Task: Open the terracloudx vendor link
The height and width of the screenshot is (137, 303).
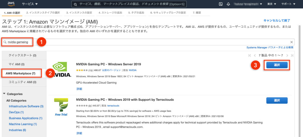Action: (x=113, y=106)
